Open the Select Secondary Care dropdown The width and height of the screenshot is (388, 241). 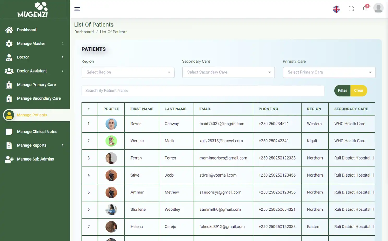tap(228, 72)
